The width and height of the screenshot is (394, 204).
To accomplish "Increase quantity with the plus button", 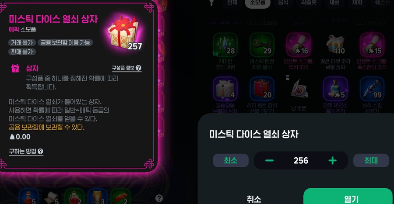I will click(x=332, y=160).
